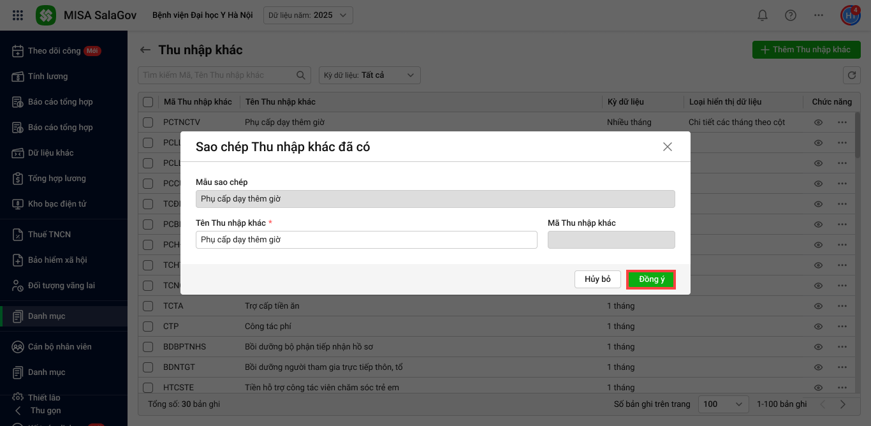This screenshot has width=871, height=426.
Task: Open Tính lương in the sidebar
Action: click(x=48, y=77)
